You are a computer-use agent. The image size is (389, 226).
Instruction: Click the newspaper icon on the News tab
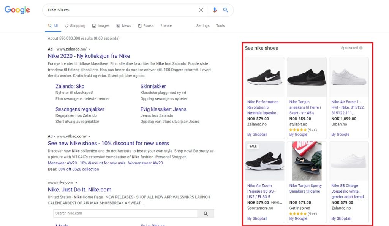coord(118,25)
